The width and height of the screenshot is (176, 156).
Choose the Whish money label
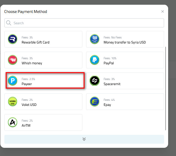[x=32, y=63]
